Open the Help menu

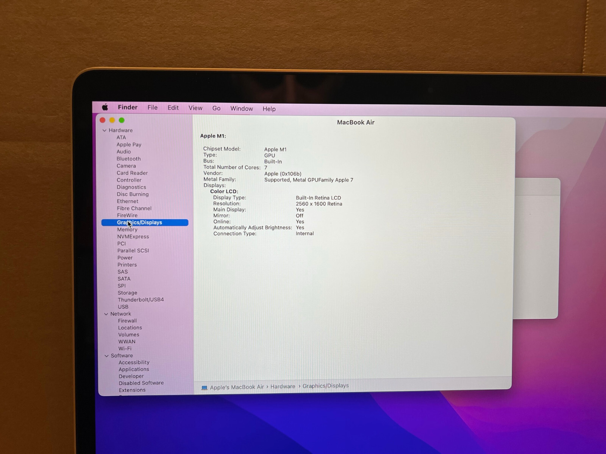pos(269,109)
